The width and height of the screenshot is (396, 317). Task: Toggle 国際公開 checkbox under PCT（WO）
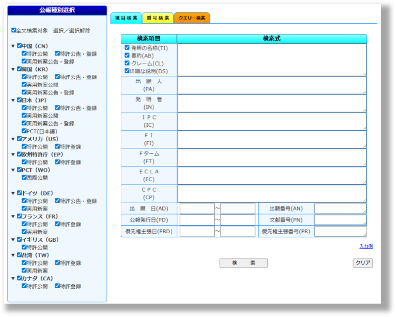24,177
